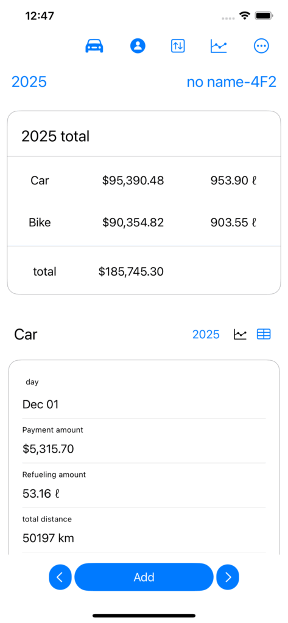This screenshot has width=288, height=623.
Task: Open the user profile icon
Action: coord(138,46)
